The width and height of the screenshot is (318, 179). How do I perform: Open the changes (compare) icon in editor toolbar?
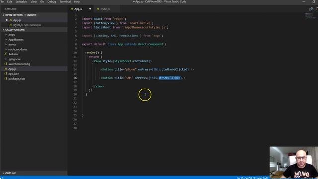311,9
